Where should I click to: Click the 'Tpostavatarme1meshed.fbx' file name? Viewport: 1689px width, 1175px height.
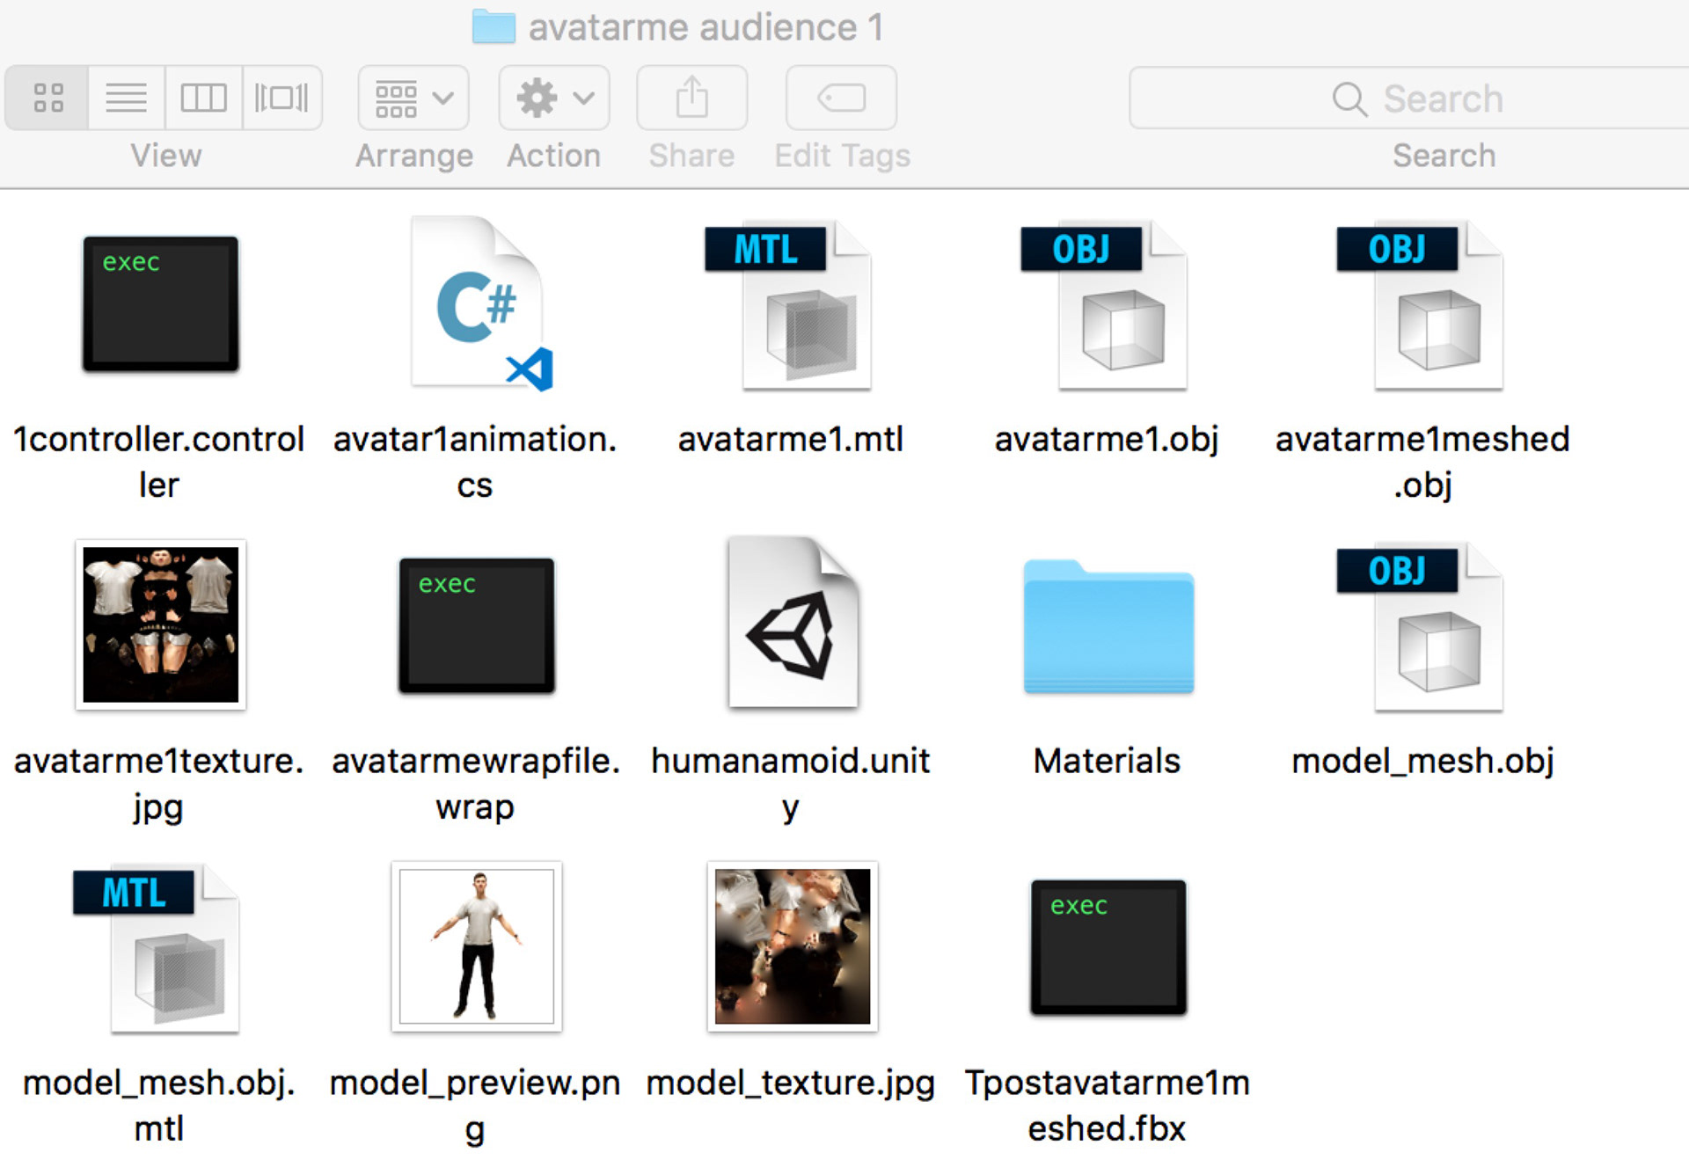[1107, 1106]
